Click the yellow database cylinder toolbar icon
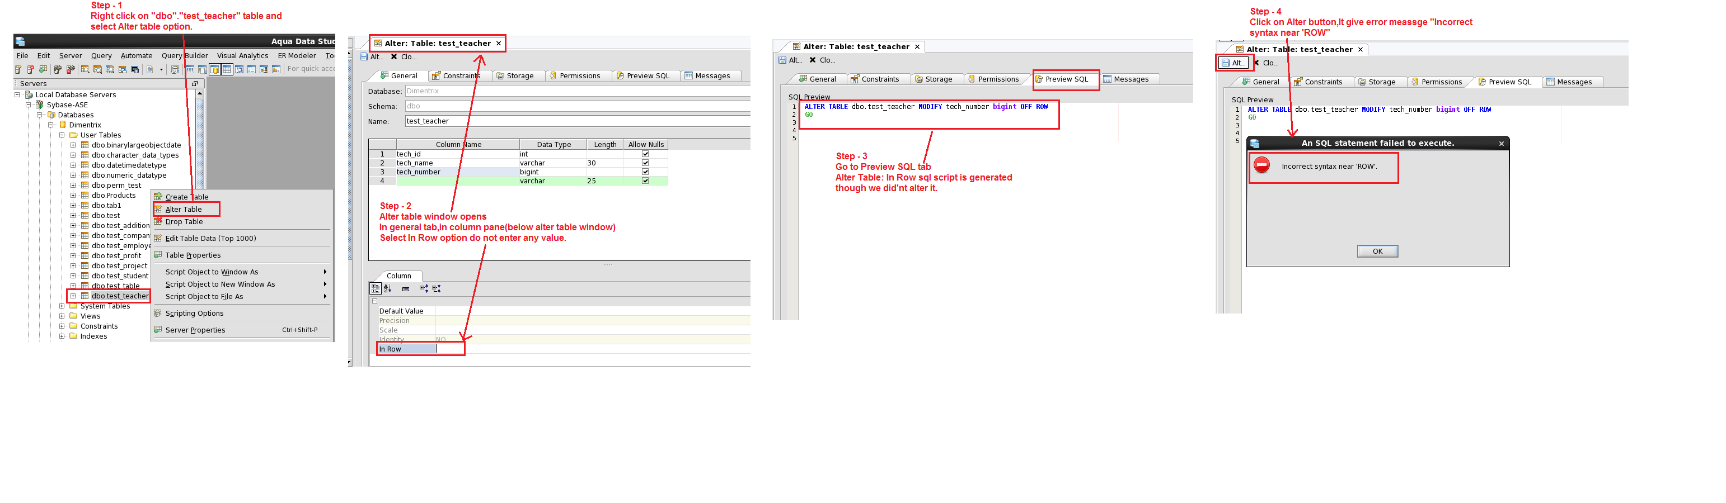Viewport: 1726px width, 503px height. tap(214, 69)
